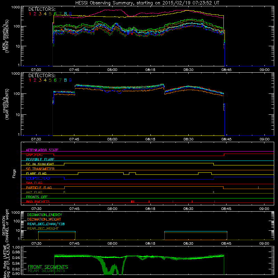Click the 0.92 value on the livetime axis
This screenshot has width=278, height=278.
(16, 269)
